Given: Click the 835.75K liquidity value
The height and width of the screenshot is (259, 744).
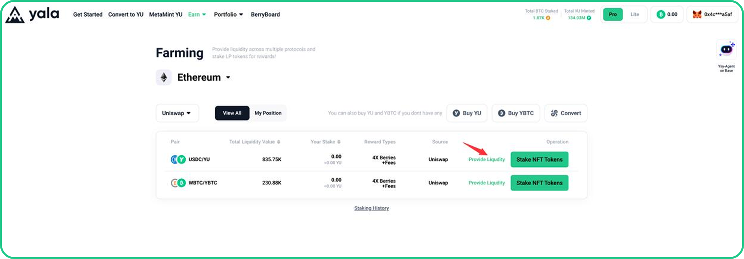Looking at the screenshot, I should tap(272, 160).
